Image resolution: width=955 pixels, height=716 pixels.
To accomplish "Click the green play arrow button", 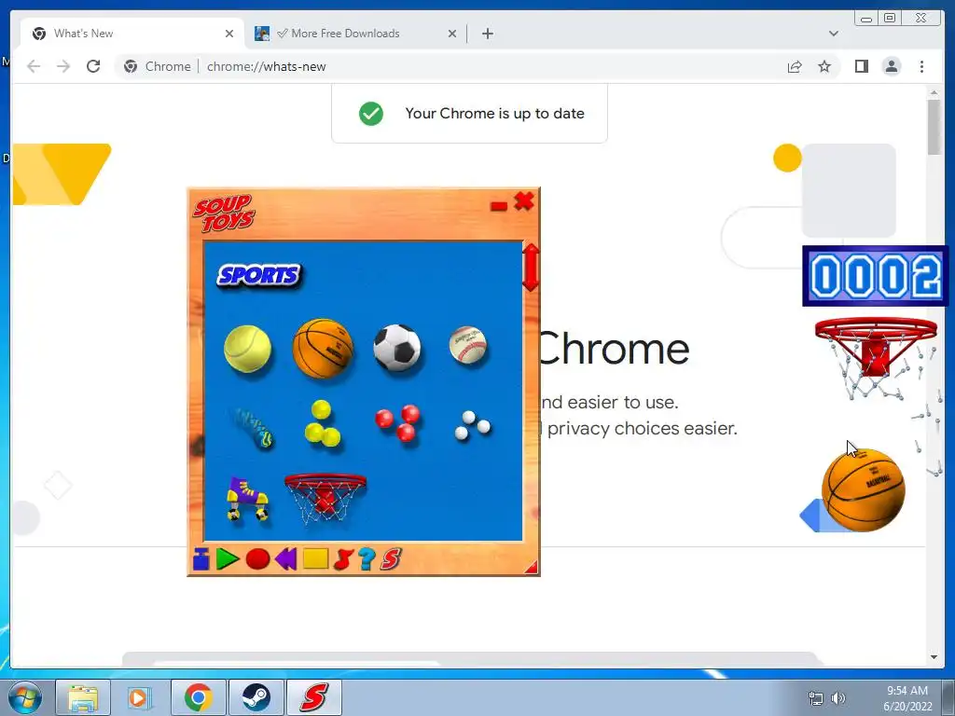I will coord(228,558).
